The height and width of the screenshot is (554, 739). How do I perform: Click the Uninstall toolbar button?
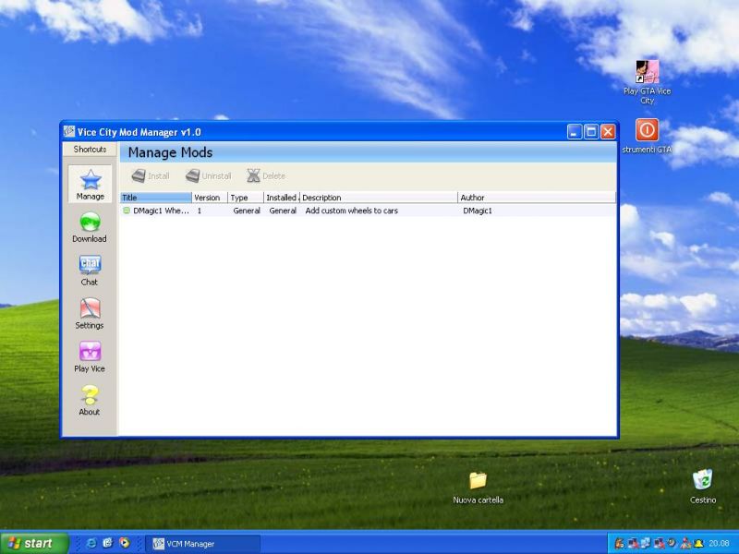[209, 175]
